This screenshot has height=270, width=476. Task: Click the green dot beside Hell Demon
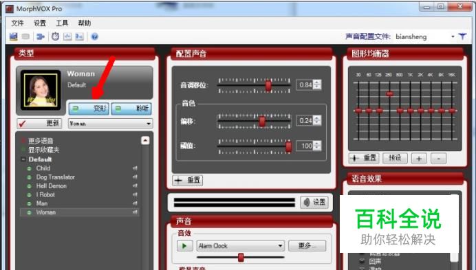click(x=29, y=186)
